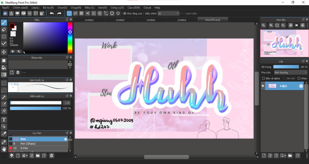
Task: Open the Điều chỉnh correction dropdown
Action: click(x=168, y=14)
